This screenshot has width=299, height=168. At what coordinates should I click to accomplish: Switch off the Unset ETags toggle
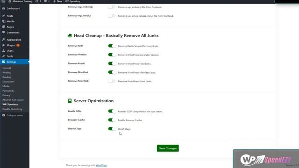(x=112, y=129)
